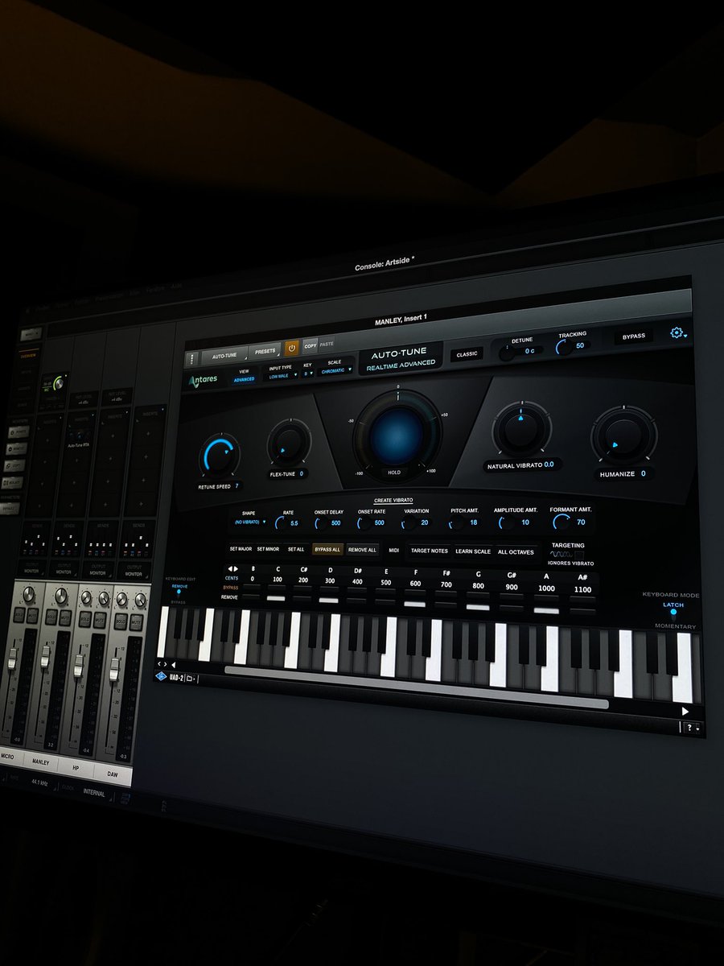The height and width of the screenshot is (966, 724).
Task: Click the Tracking knob
Action: tap(566, 346)
